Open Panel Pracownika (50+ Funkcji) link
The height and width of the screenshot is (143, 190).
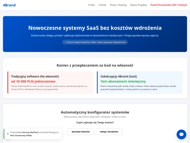click(169, 5)
